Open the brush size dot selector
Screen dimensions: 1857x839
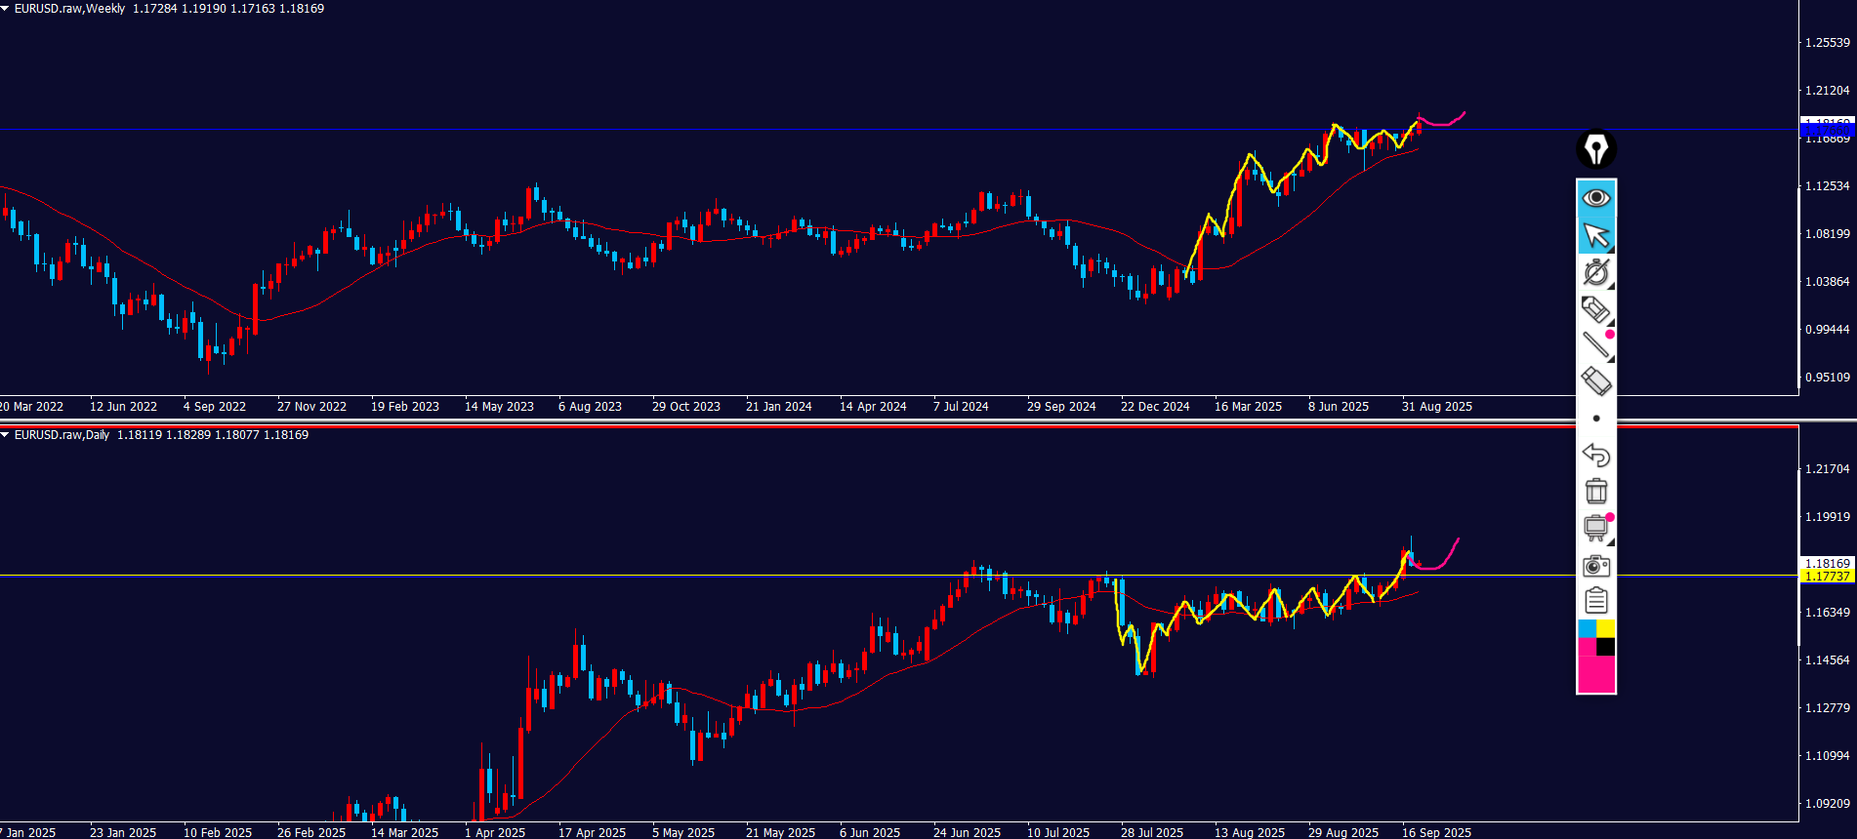click(x=1595, y=419)
